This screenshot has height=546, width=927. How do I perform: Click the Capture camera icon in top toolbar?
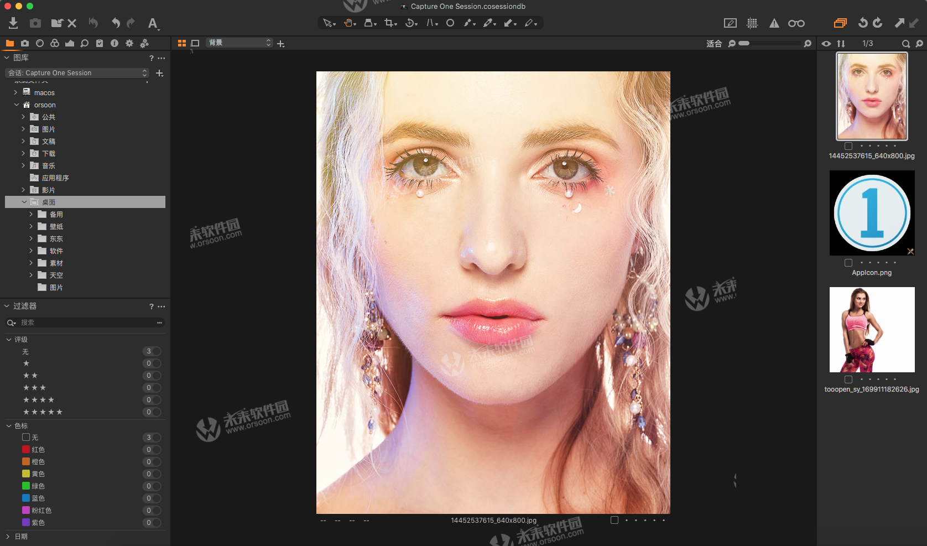(35, 23)
